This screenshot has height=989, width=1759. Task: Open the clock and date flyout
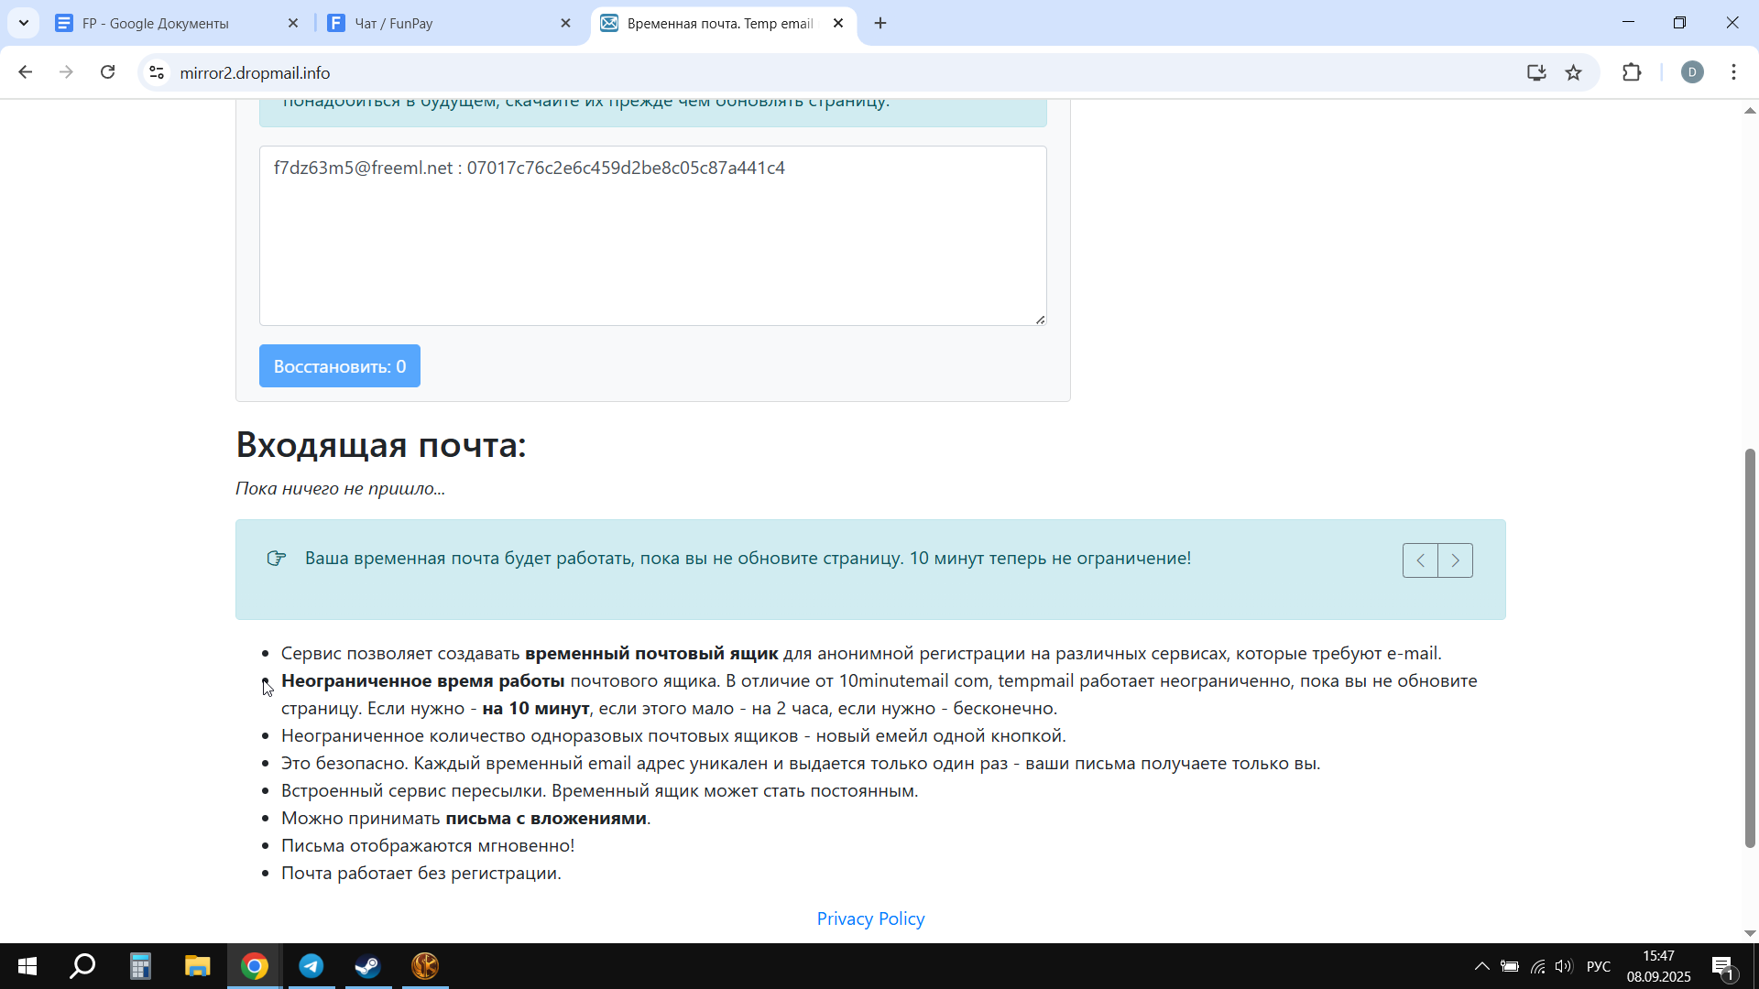click(x=1659, y=966)
